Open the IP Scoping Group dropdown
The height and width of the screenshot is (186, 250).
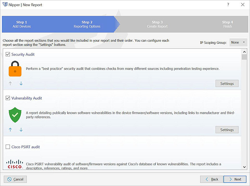tap(238, 42)
